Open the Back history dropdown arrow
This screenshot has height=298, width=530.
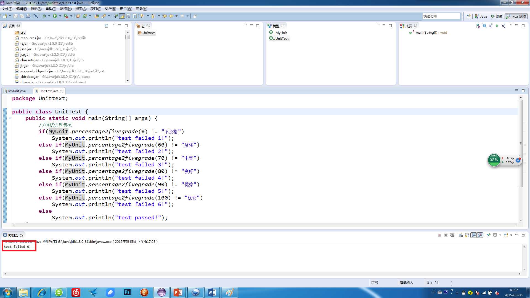[176, 16]
